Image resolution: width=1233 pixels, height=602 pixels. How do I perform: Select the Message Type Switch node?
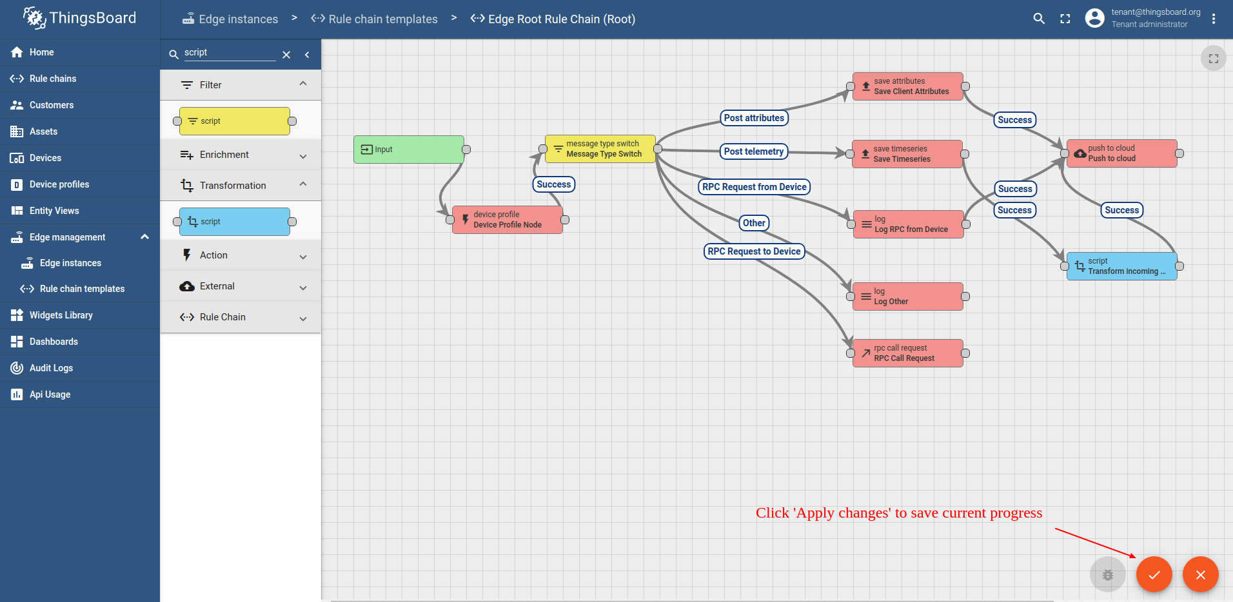[x=600, y=149]
